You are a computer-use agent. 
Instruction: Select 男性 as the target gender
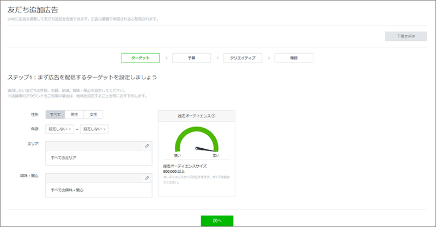(74, 115)
